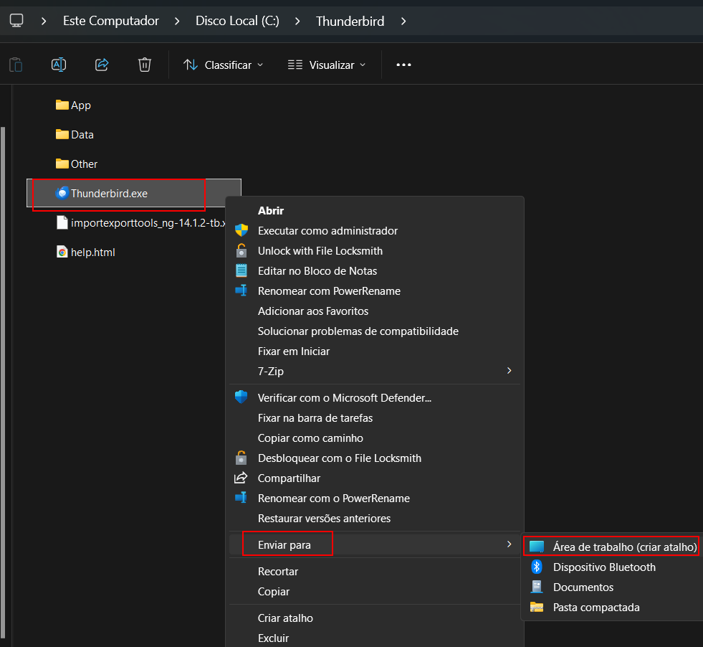Expand the chevron after the computer icon
703x647 pixels.
click(x=44, y=21)
